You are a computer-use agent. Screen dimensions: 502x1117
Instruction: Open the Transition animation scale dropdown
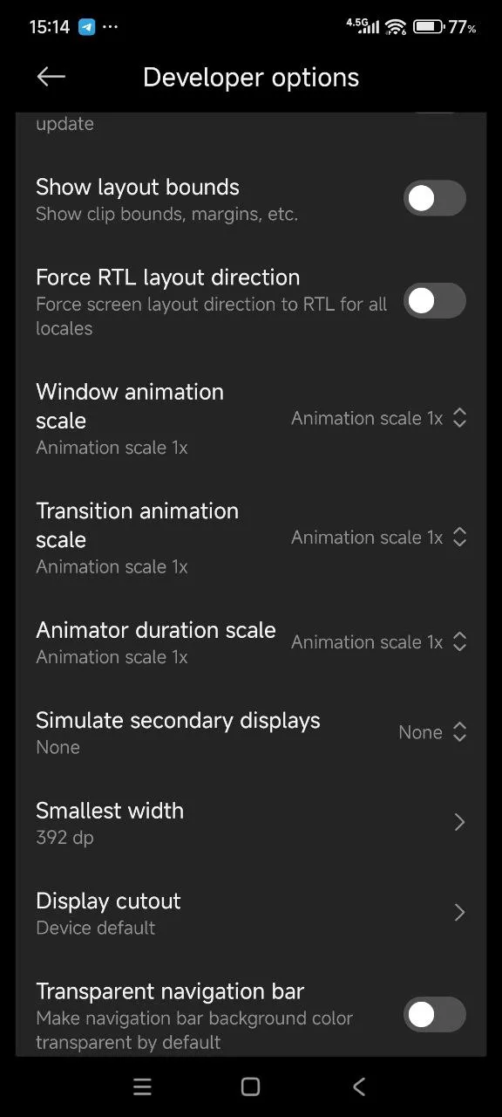[379, 538]
